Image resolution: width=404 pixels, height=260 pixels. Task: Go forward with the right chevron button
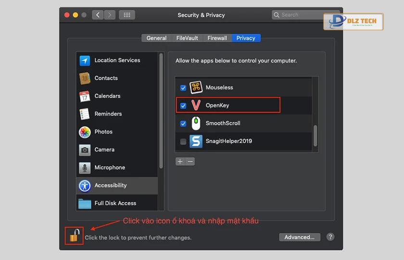(110, 15)
